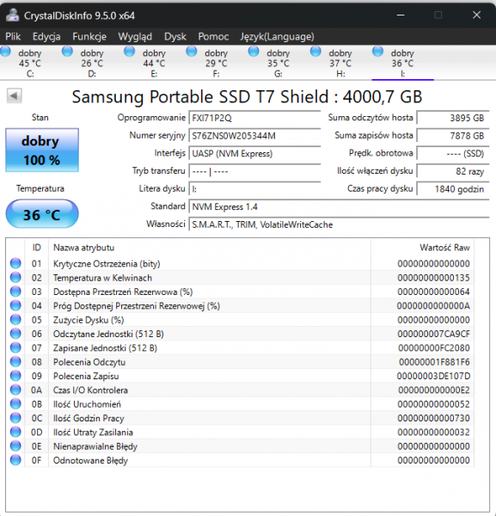Click the Wartość Raw column header
Screen dimensions: 496x516
point(422,248)
